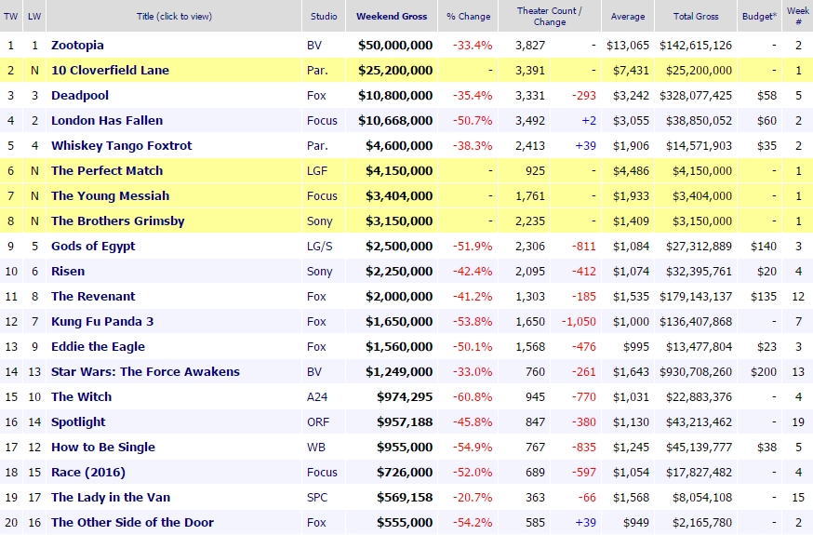The height and width of the screenshot is (535, 813).
Task: Select Star Wars' $200 budget cell
Action: click(763, 371)
